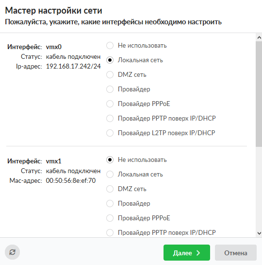Viewport: 262px width, 265px height.
Task: Select 'Провайдер' option for vmx1
Action: click(x=110, y=203)
